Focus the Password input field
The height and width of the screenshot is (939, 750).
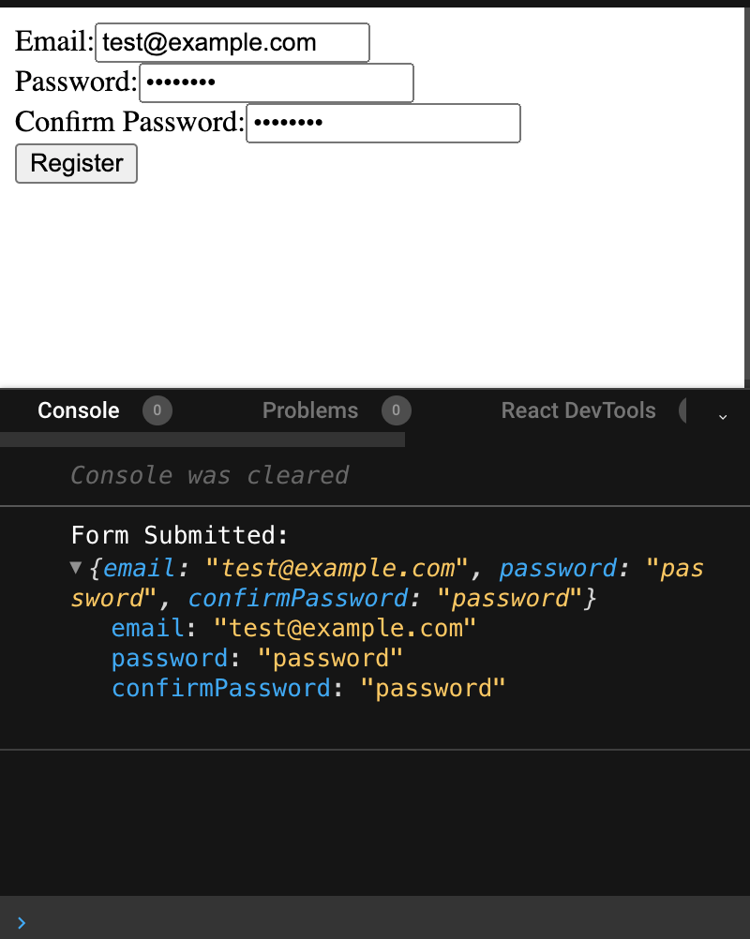click(x=277, y=82)
